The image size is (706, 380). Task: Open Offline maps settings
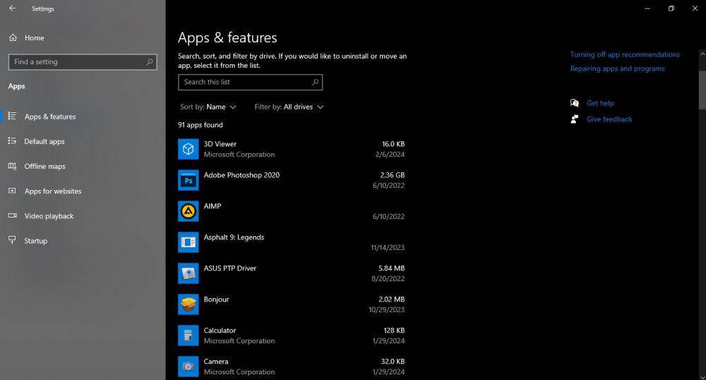click(x=44, y=166)
